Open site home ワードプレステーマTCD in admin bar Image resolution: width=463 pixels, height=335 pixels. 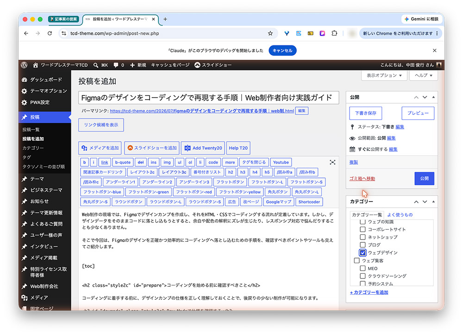coord(60,65)
